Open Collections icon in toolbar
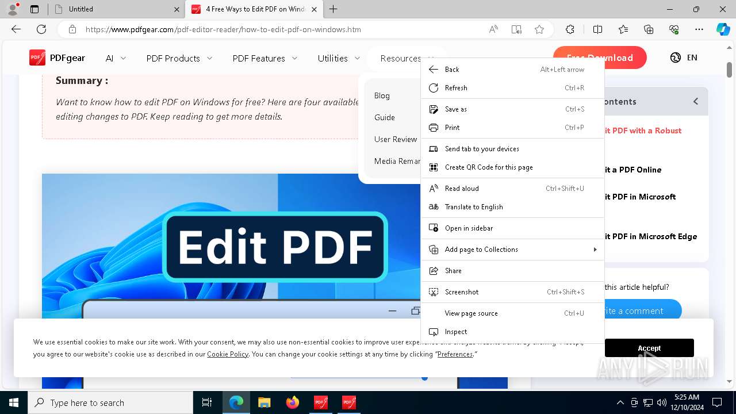 pyautogui.click(x=649, y=29)
